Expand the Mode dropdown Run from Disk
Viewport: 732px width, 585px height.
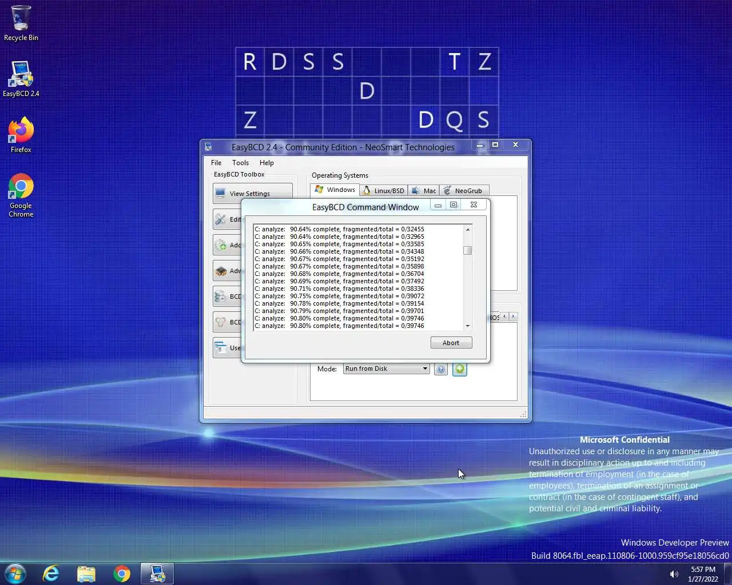tap(387, 368)
